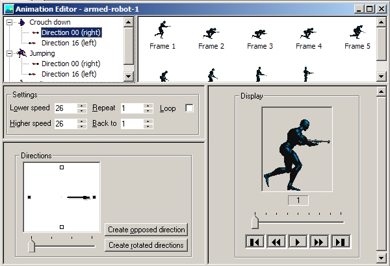Click the bottom direction square marker
390x266 pixels.
[62, 227]
